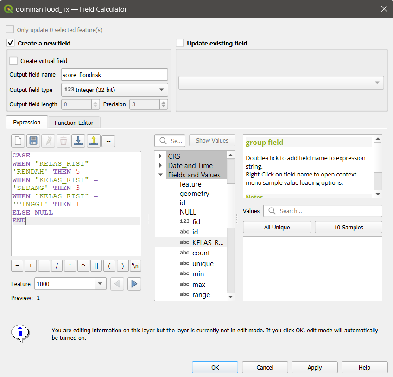393x377 pixels.
Task: Expand the CRS function group
Action: 160,156
